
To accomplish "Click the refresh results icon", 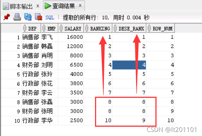I will (x=28, y=17).
